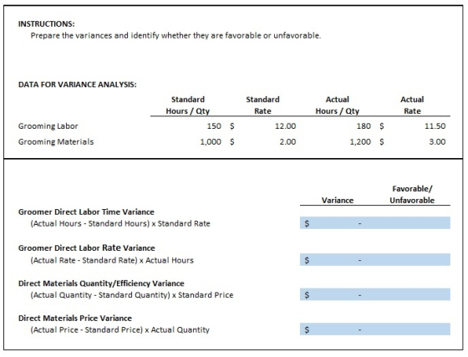This screenshot has width=468, height=357.
Task: Click the (Actual Hours - Standard Hours) formula text
Action: click(120, 223)
